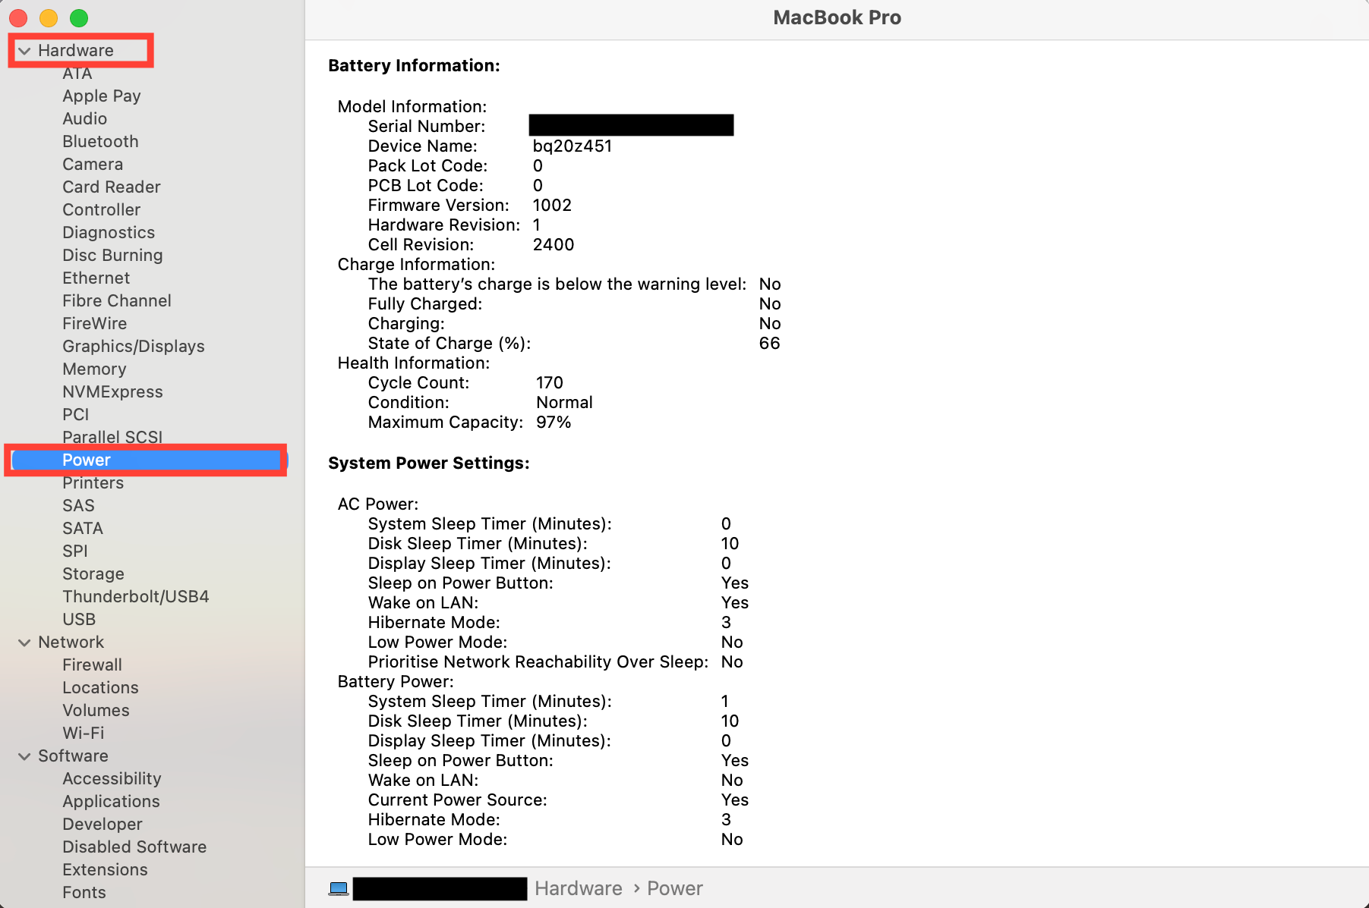Select Volumes under Network

click(x=96, y=711)
